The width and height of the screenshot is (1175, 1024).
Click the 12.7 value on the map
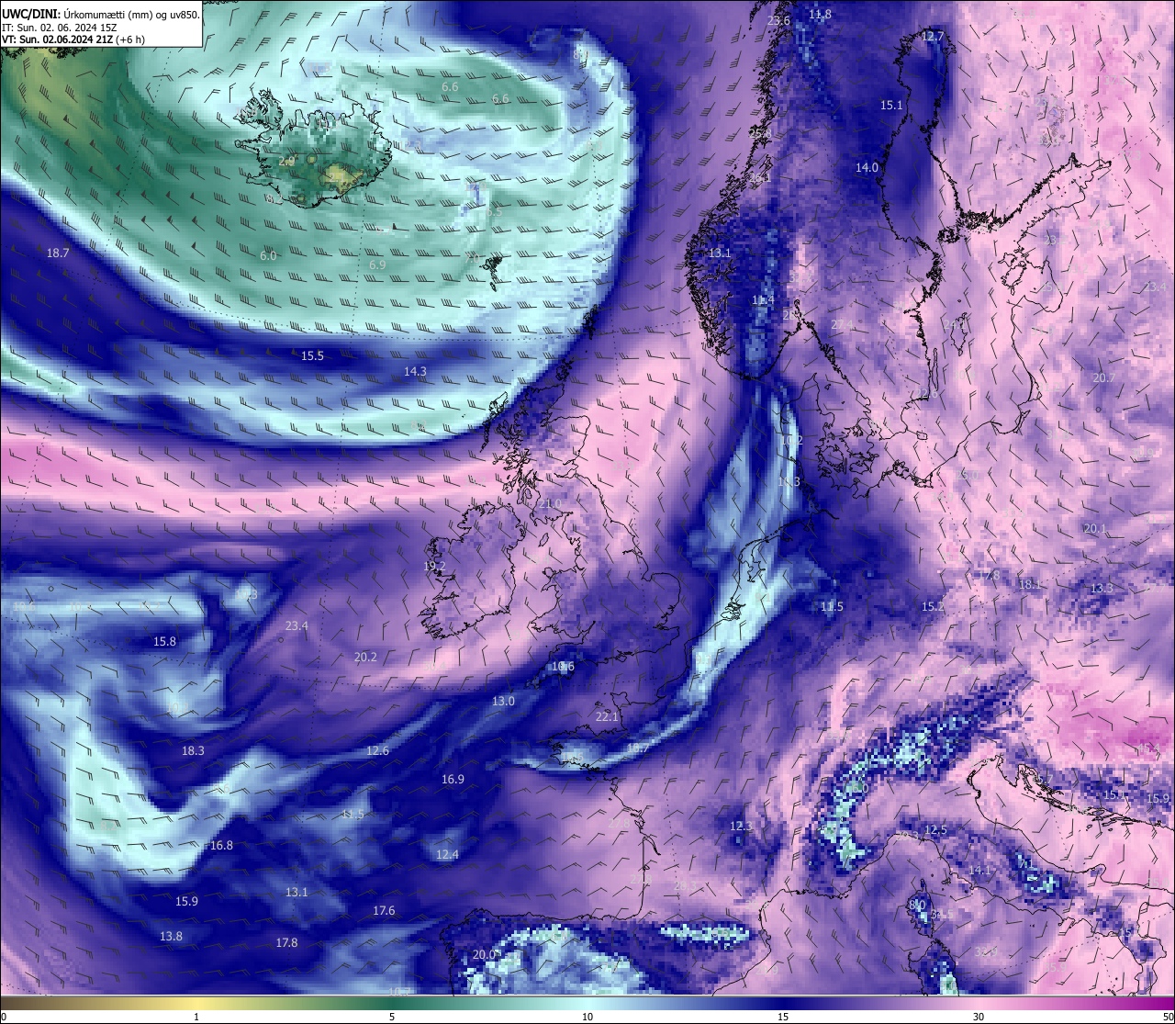[932, 37]
